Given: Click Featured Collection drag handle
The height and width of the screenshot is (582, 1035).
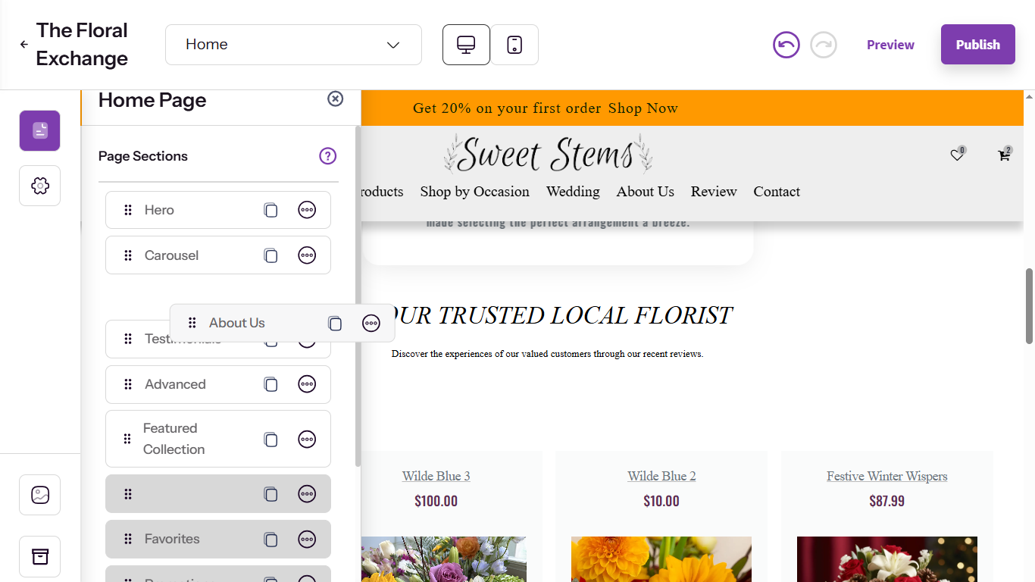Looking at the screenshot, I should click(x=127, y=439).
